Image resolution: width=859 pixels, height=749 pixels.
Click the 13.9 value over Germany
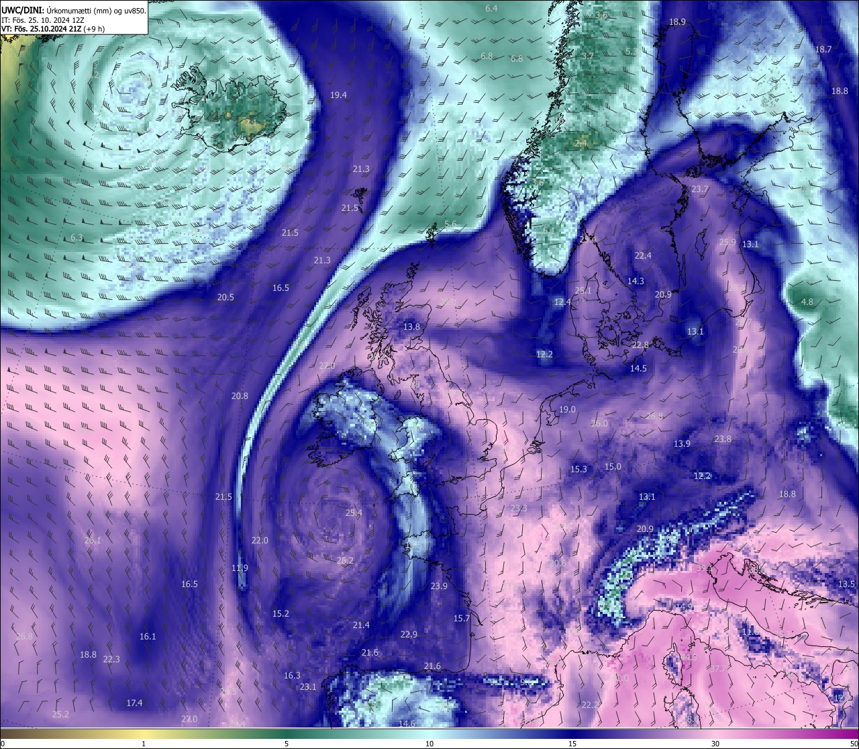click(682, 444)
